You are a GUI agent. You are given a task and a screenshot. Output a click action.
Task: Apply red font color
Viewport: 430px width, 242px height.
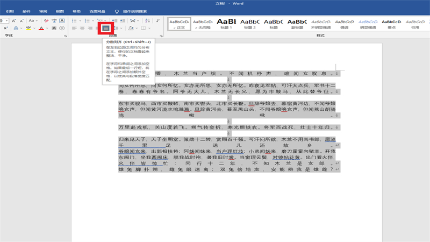coord(41,28)
